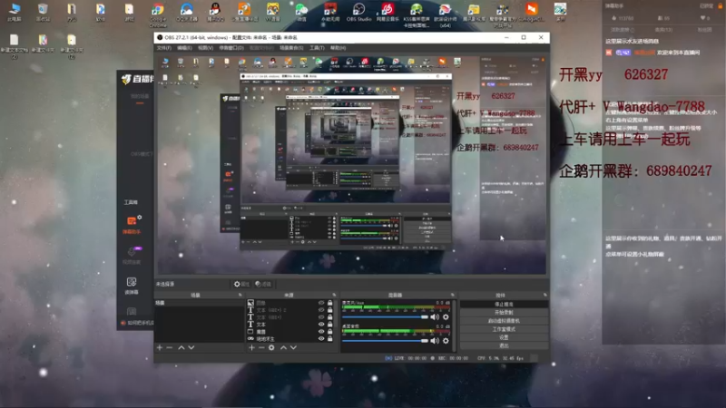
Task: Undock the Scenes panel via header icon
Action: click(240, 295)
